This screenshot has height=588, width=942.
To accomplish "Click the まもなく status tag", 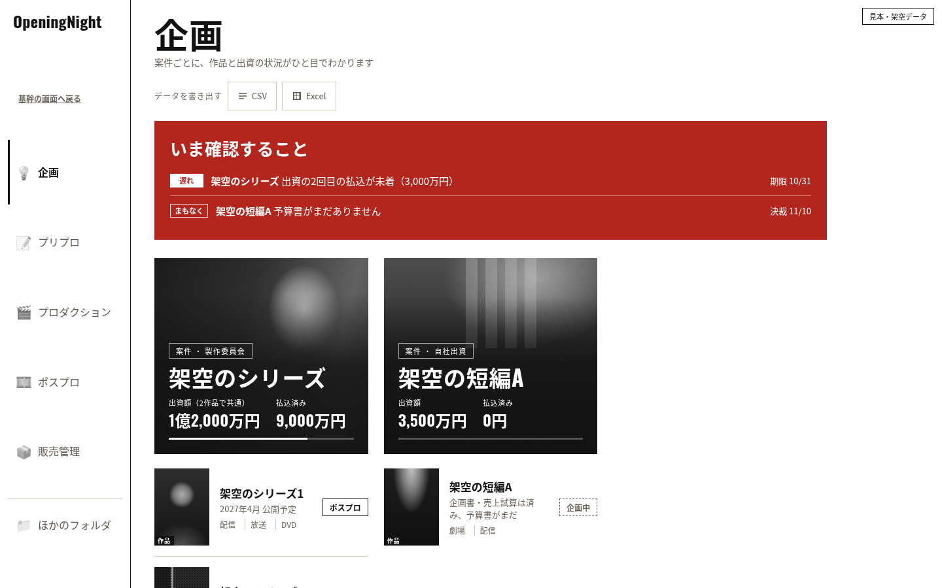I will pyautogui.click(x=189, y=211).
